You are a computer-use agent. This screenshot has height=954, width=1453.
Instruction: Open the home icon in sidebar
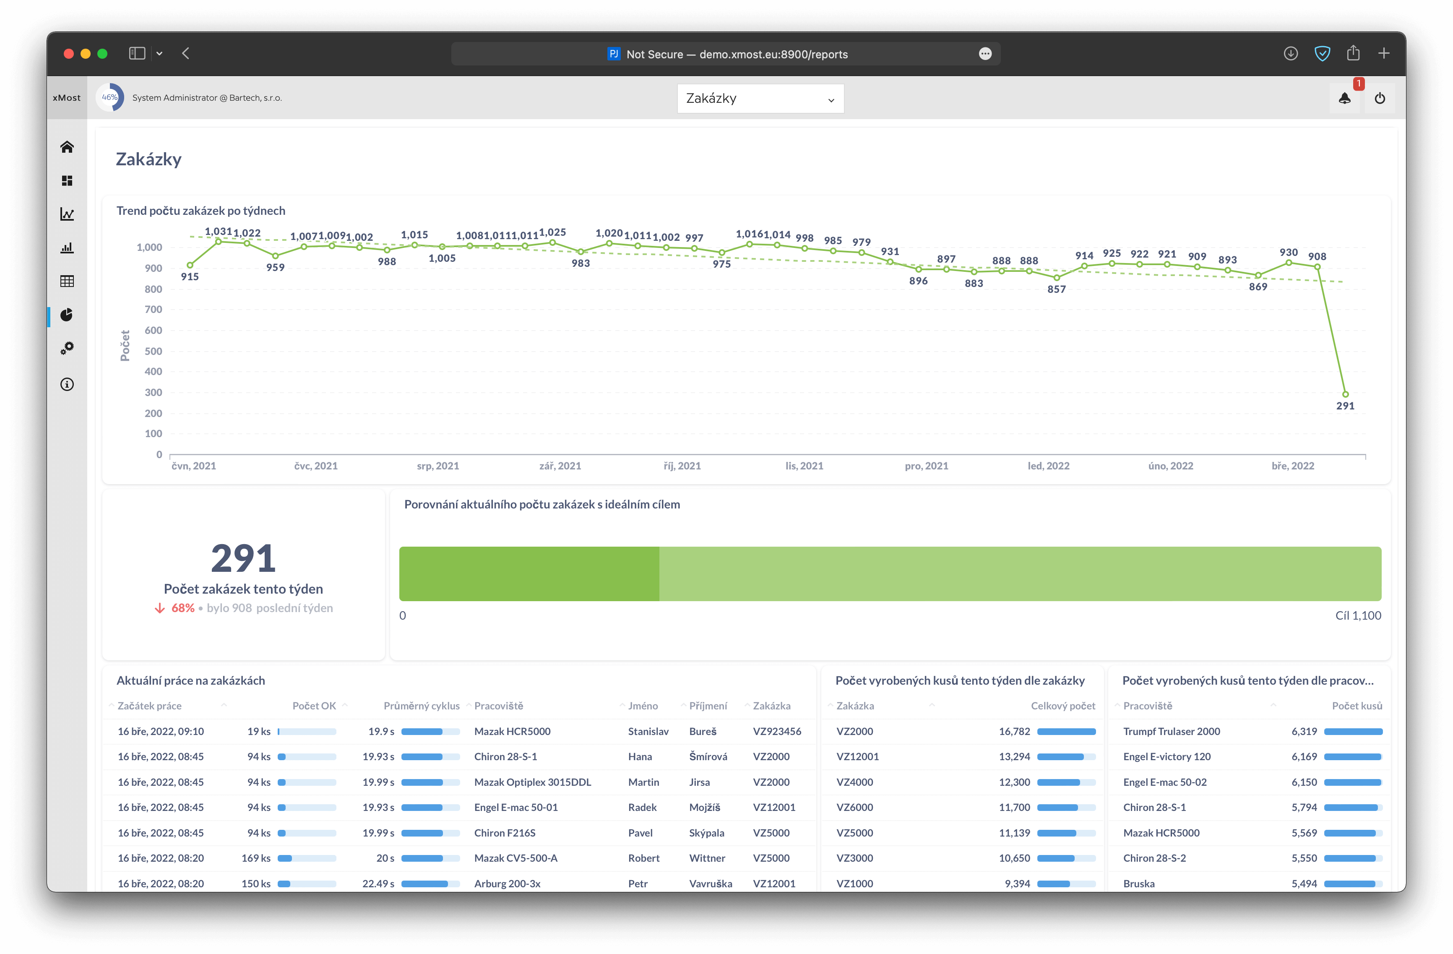67,146
